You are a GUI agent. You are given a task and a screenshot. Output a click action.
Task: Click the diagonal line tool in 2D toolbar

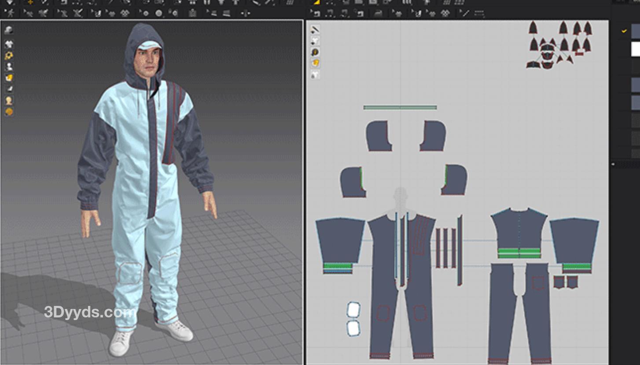466,13
